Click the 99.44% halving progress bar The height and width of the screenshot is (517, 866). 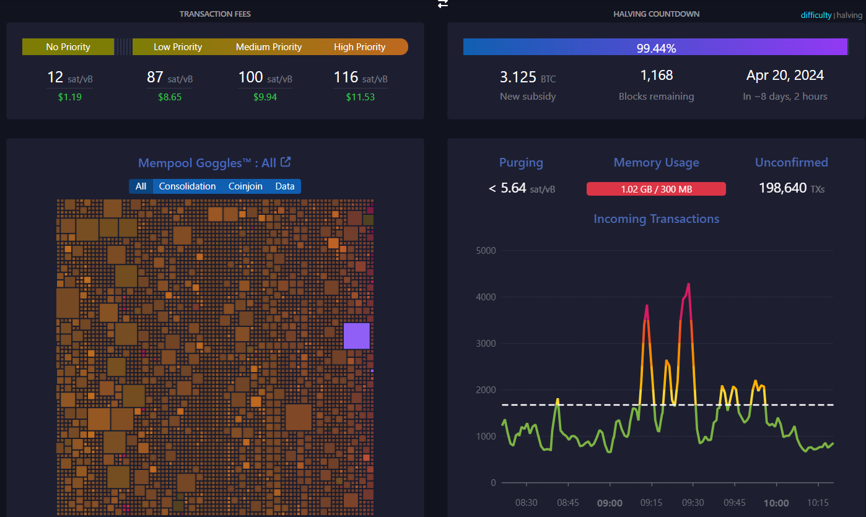[655, 47]
